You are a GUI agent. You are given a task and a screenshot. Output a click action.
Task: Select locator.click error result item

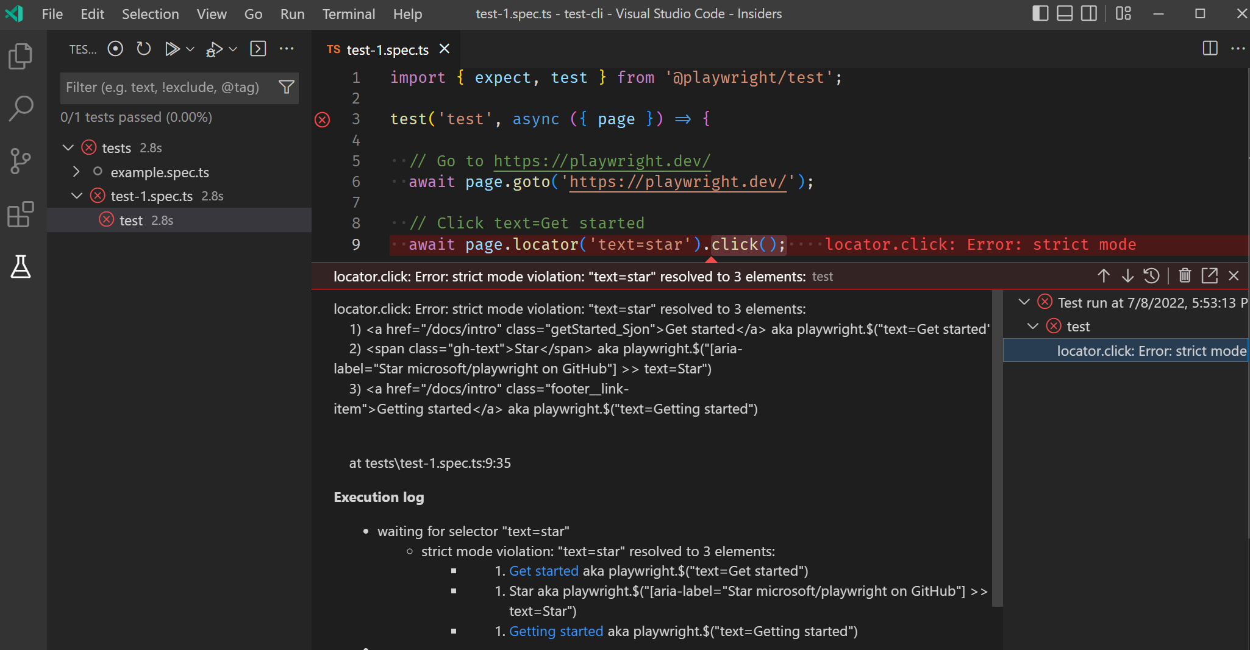pos(1126,350)
